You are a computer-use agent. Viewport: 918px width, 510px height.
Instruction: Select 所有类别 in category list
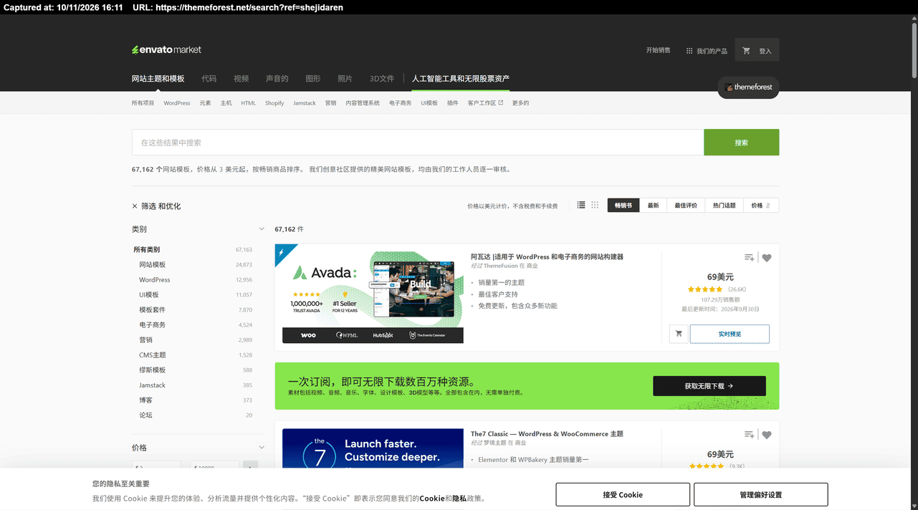147,250
